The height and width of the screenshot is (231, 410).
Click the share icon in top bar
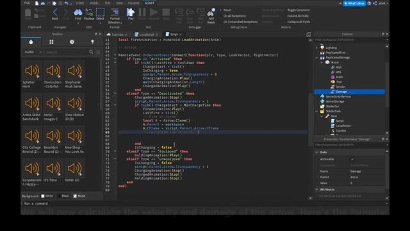375,3
